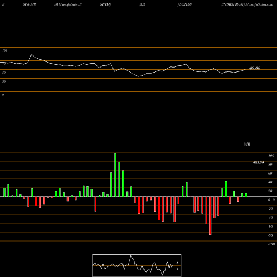Click the RSI value label 49.06
This screenshot has width=277, height=277.
[x=255, y=68]
